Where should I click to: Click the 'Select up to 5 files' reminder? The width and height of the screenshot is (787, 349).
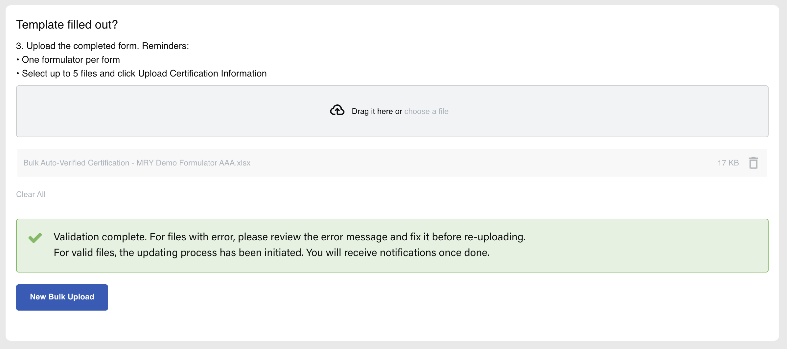(141, 74)
